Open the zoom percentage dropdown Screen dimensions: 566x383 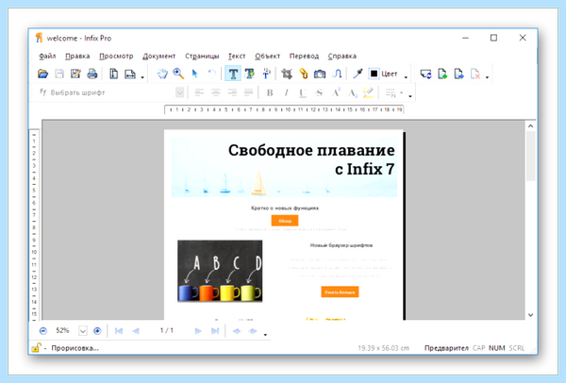83,331
